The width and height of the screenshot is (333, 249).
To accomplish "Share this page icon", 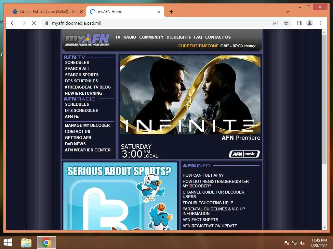I will click(x=276, y=23).
